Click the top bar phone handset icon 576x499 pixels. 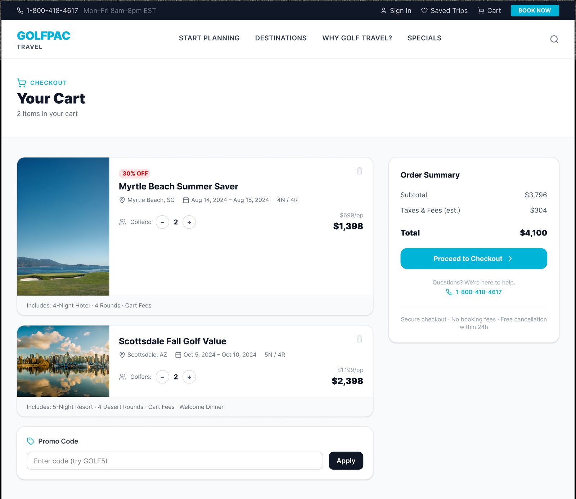click(20, 10)
